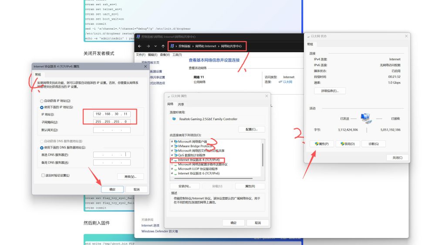
Task: Open the 文件(F) menu
Action: tap(141, 55)
